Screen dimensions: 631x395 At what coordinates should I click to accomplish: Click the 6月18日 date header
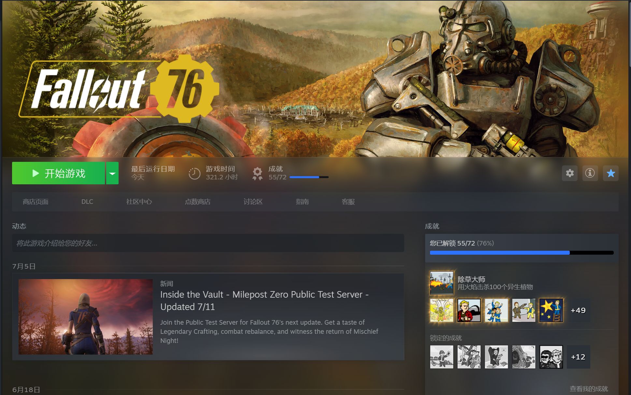point(26,390)
